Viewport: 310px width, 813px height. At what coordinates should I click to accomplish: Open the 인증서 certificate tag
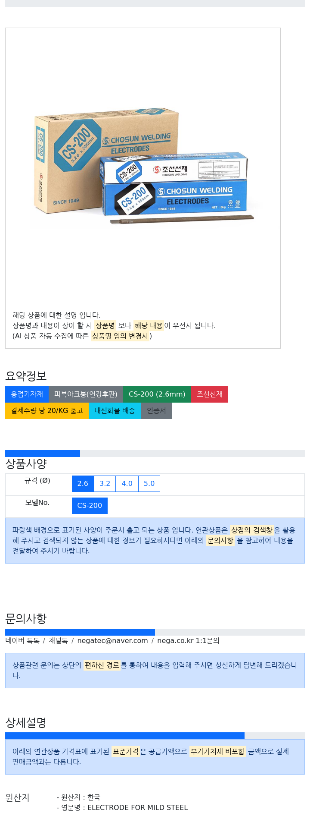click(x=156, y=411)
